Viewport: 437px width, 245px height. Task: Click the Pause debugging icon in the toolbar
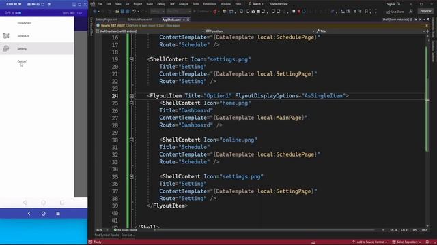294,11
